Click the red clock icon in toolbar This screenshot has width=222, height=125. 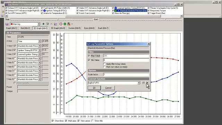61,24
